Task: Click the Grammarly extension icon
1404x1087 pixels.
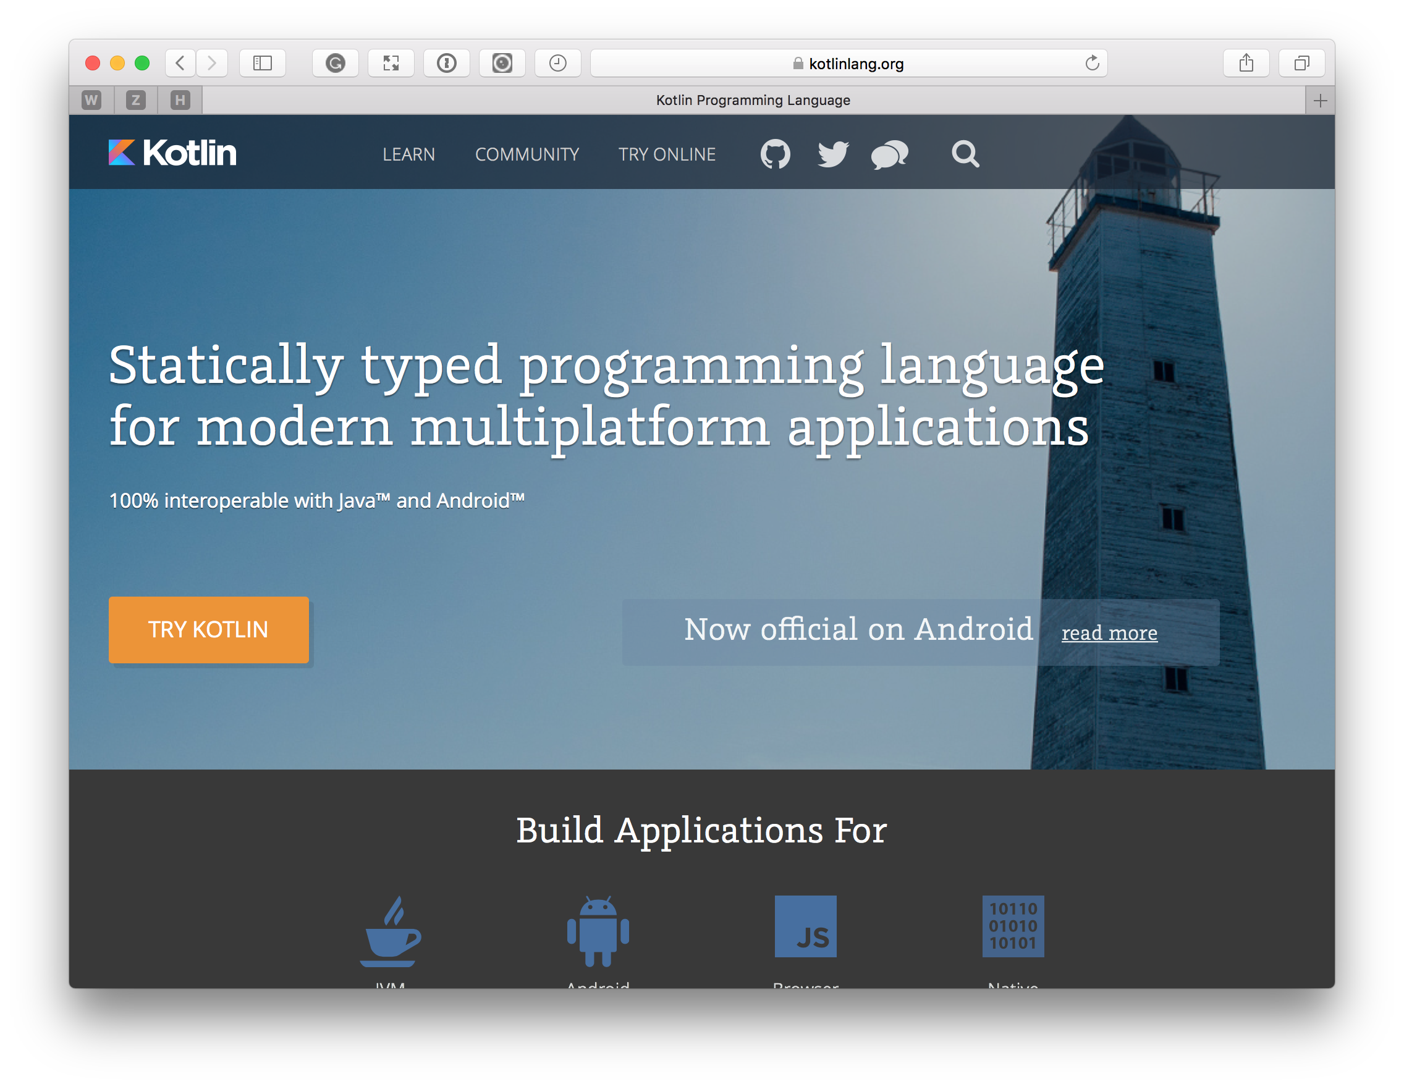Action: [x=335, y=63]
